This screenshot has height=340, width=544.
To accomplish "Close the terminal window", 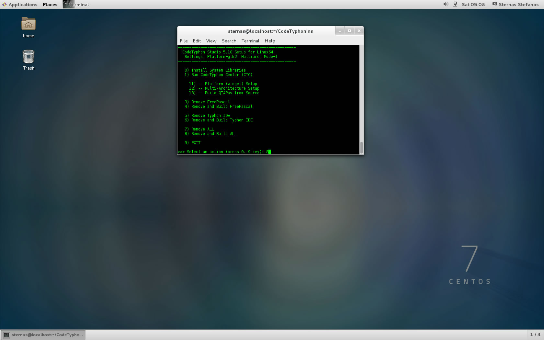I will click(359, 31).
